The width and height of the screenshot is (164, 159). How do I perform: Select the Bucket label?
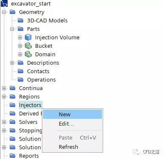click(x=44, y=46)
